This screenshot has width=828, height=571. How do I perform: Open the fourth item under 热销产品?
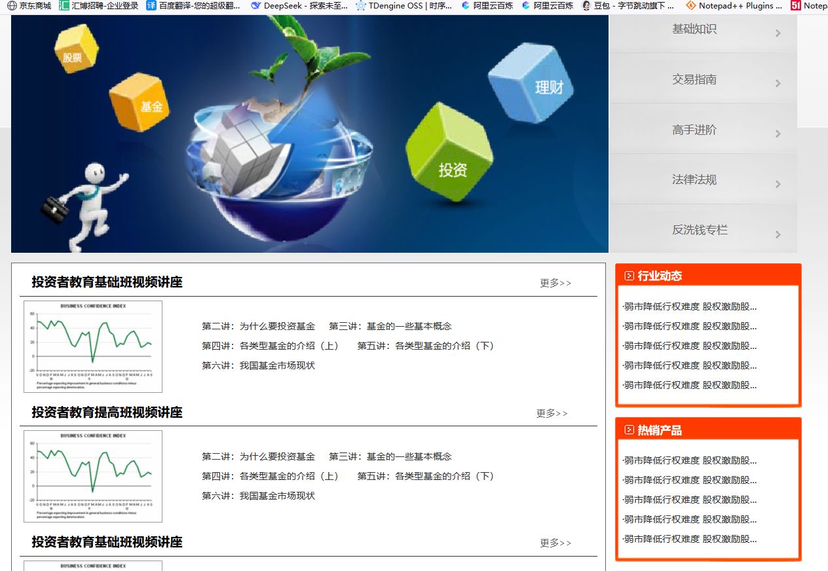pyautogui.click(x=690, y=519)
